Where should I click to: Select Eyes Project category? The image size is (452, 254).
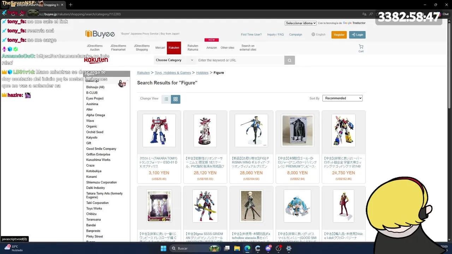(x=95, y=98)
